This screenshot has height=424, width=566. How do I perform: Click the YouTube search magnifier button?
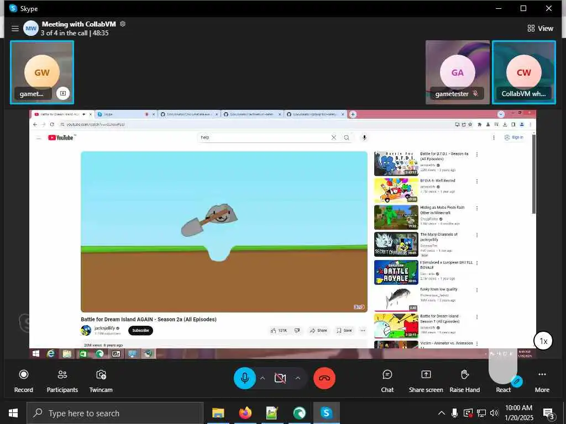tap(347, 137)
